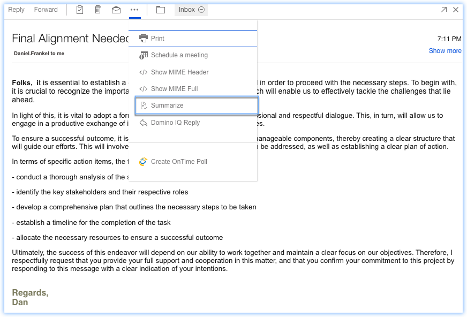Pop out message with the arrow icon
Viewport: 467px width, 317px height.
tap(444, 10)
